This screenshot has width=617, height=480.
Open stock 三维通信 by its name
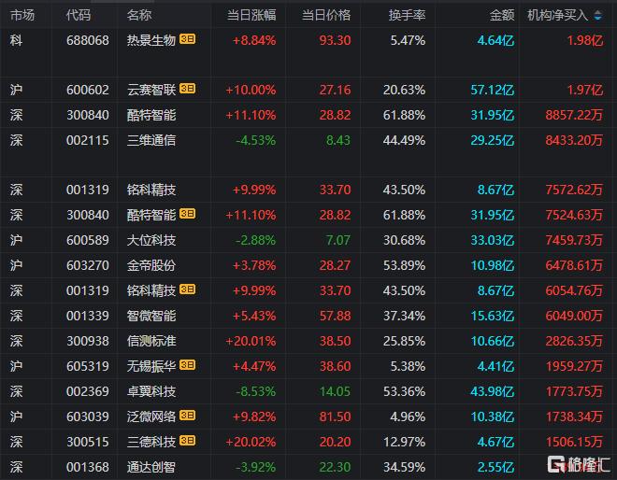click(151, 140)
